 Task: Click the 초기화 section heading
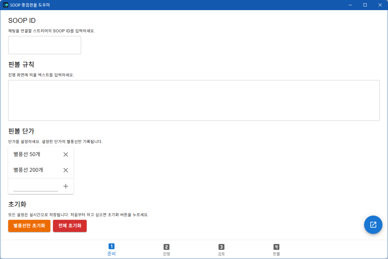click(17, 204)
